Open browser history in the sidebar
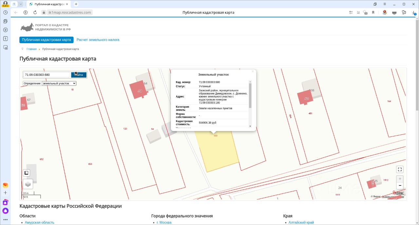Viewport: 419px width, 225px height. coord(5,12)
